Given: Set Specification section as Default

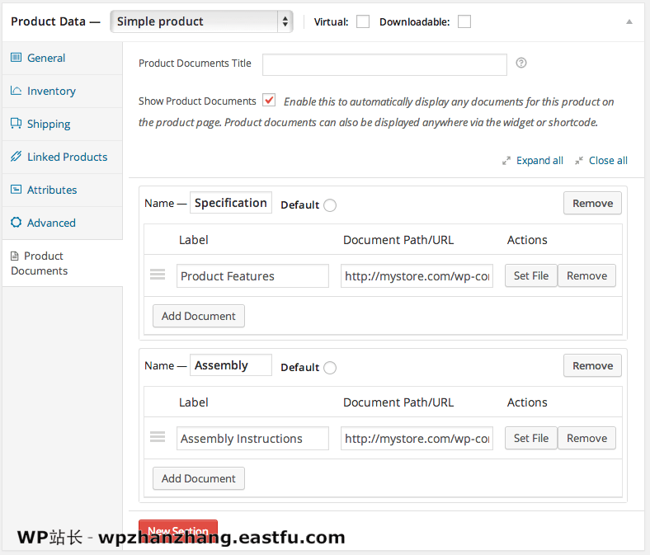Looking at the screenshot, I should pos(330,205).
